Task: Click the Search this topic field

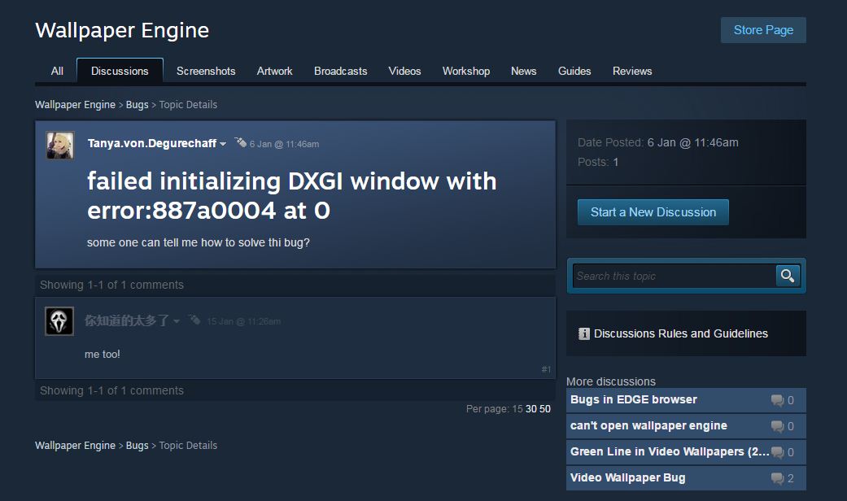Action: (674, 276)
